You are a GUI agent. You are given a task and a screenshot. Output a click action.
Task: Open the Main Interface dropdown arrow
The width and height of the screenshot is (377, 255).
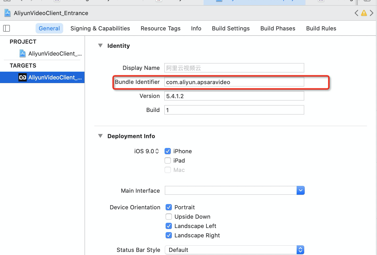pos(301,190)
